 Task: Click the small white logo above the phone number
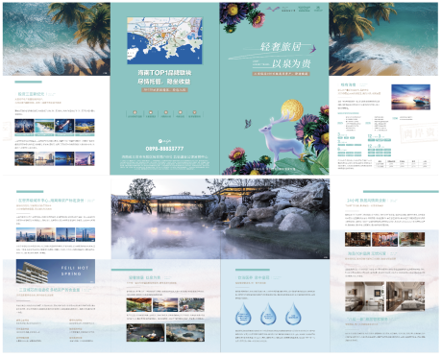pos(164,141)
